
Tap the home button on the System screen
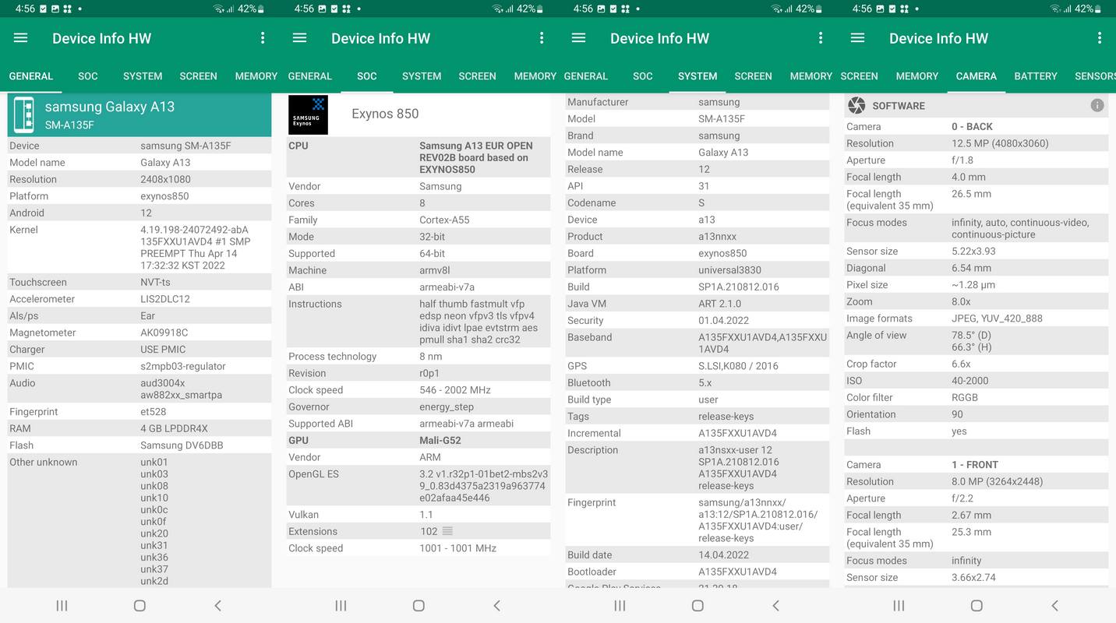(x=697, y=605)
